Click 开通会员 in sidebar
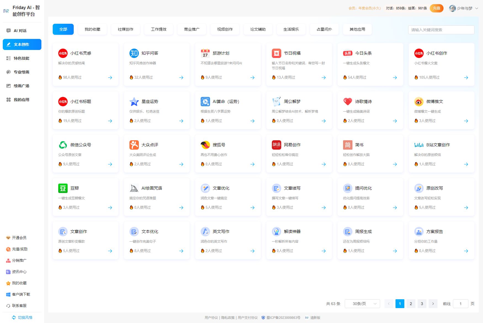Image resolution: width=483 pixels, height=323 pixels. point(17,238)
